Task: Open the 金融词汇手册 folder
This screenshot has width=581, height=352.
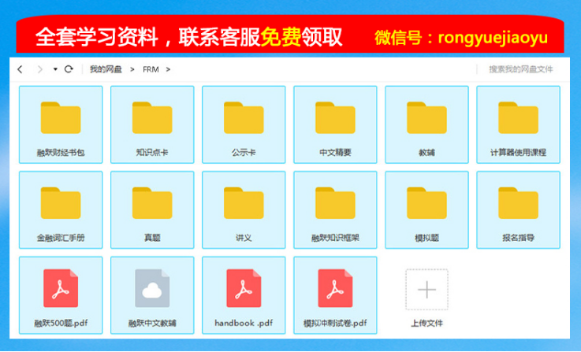Action: [x=61, y=209]
